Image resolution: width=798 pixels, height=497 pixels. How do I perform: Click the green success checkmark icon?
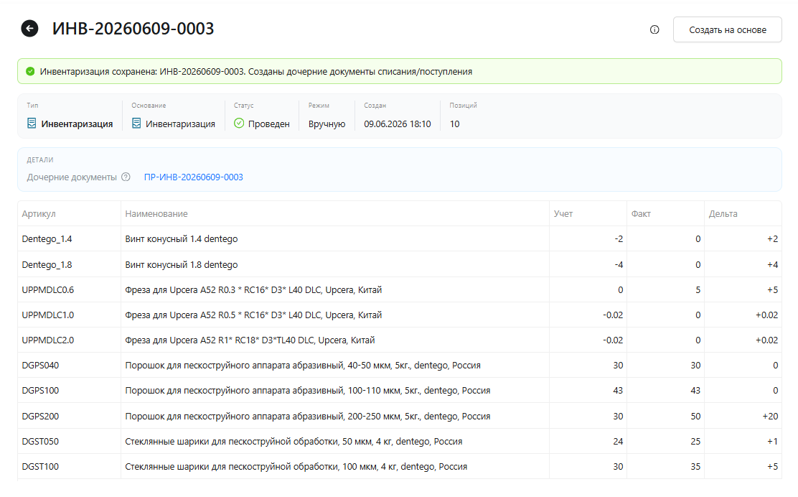click(31, 71)
